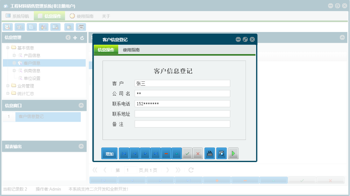
Task: Expand the 基本信息 tree folder
Action: point(8,48)
